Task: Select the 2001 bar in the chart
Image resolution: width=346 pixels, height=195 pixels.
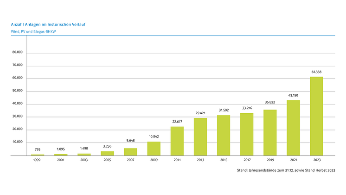Action: [x=61, y=155]
